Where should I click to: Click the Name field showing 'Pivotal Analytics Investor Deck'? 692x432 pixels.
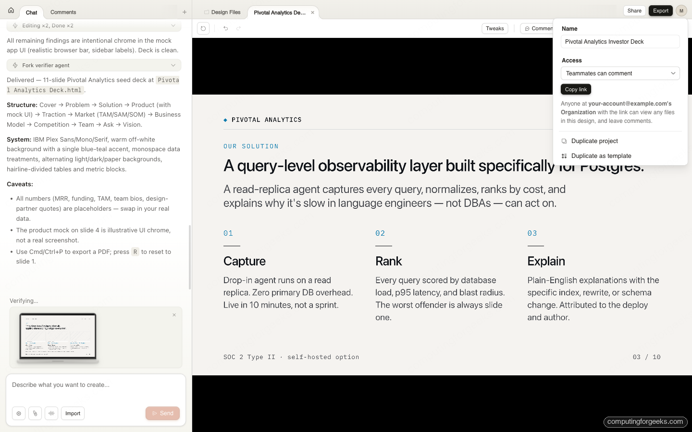coord(620,42)
